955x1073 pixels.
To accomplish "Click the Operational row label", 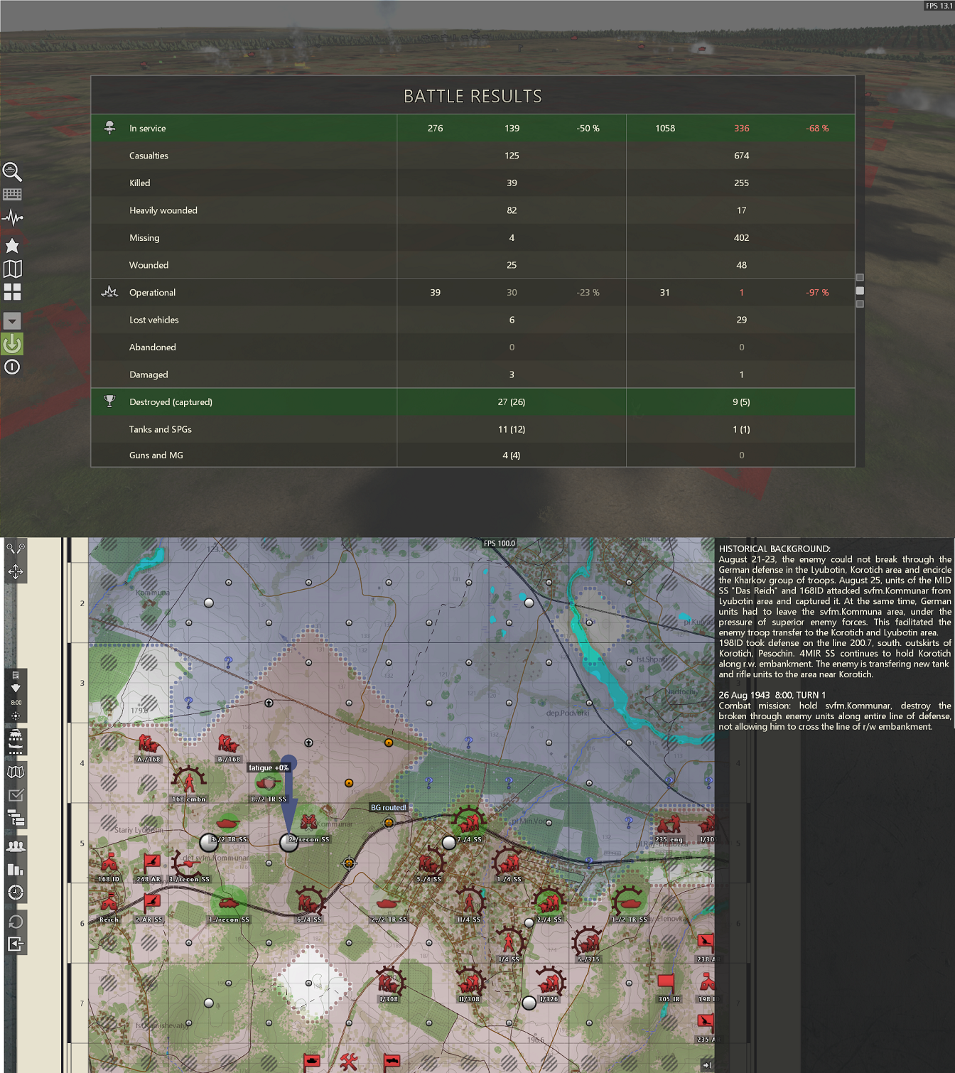I will pos(152,293).
